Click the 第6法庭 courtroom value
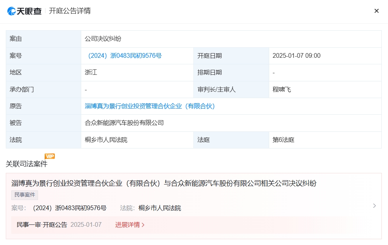Viewport: 388px width, 245px height. (x=283, y=140)
